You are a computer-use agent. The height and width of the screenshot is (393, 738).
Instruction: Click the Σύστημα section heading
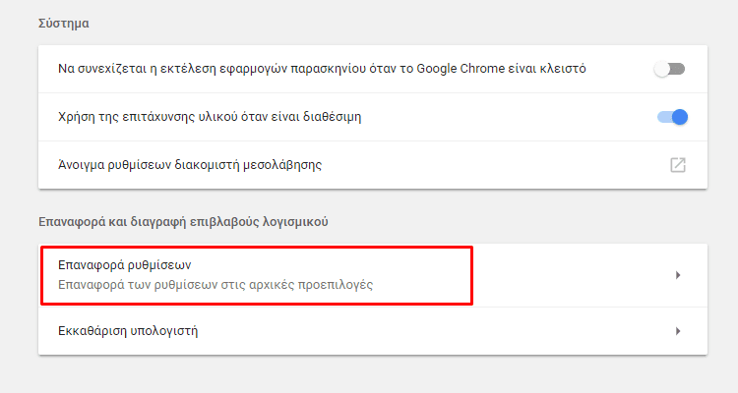pyautogui.click(x=64, y=23)
